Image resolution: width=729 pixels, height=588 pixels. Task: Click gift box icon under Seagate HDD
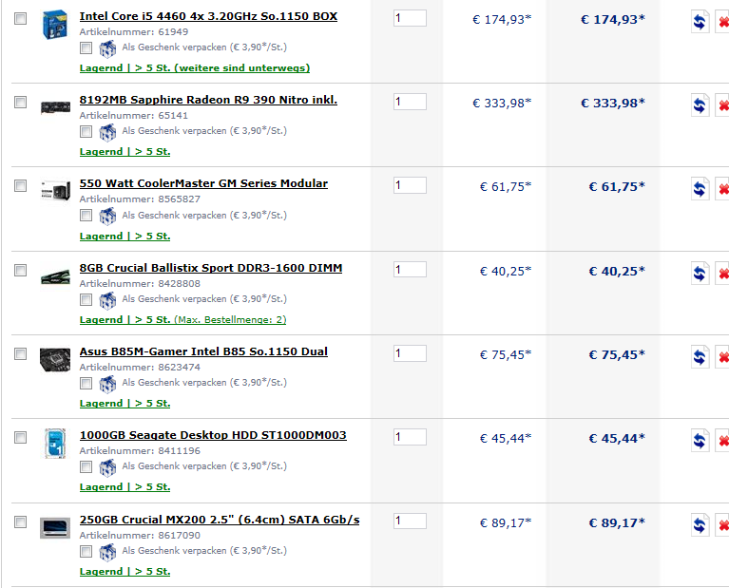click(x=107, y=467)
